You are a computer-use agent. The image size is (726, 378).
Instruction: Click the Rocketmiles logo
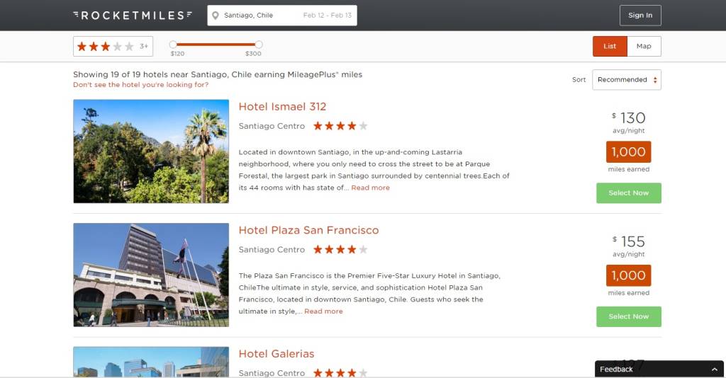click(133, 16)
